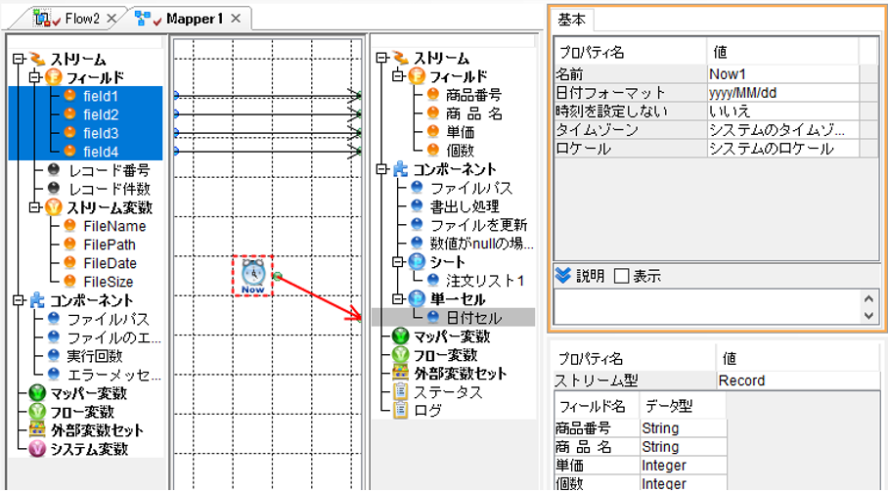Click the right マッパー変数 green icon
The height and width of the screenshot is (493, 888).
pos(400,336)
